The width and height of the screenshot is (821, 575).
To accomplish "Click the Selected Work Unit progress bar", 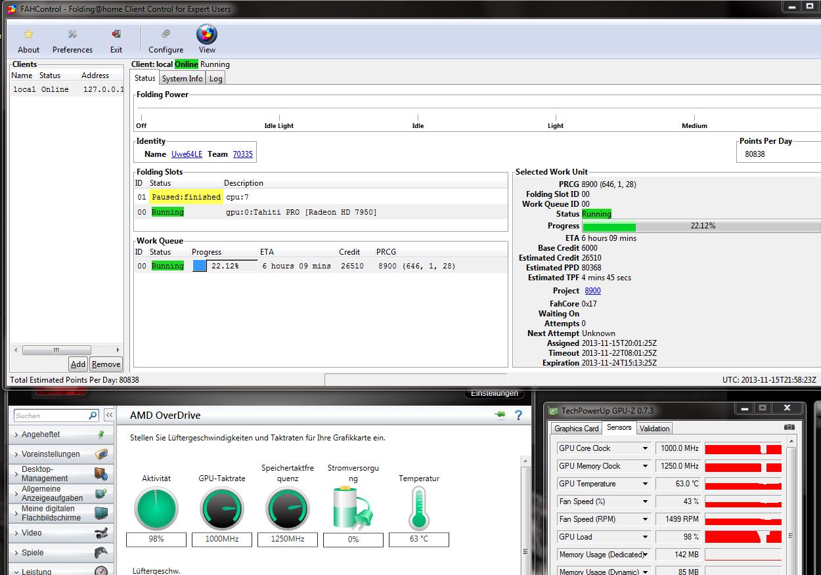I will [x=701, y=226].
